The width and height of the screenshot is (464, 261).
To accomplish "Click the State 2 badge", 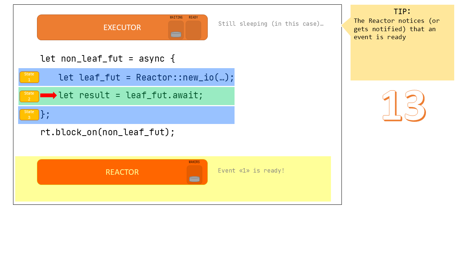I will pyautogui.click(x=29, y=96).
